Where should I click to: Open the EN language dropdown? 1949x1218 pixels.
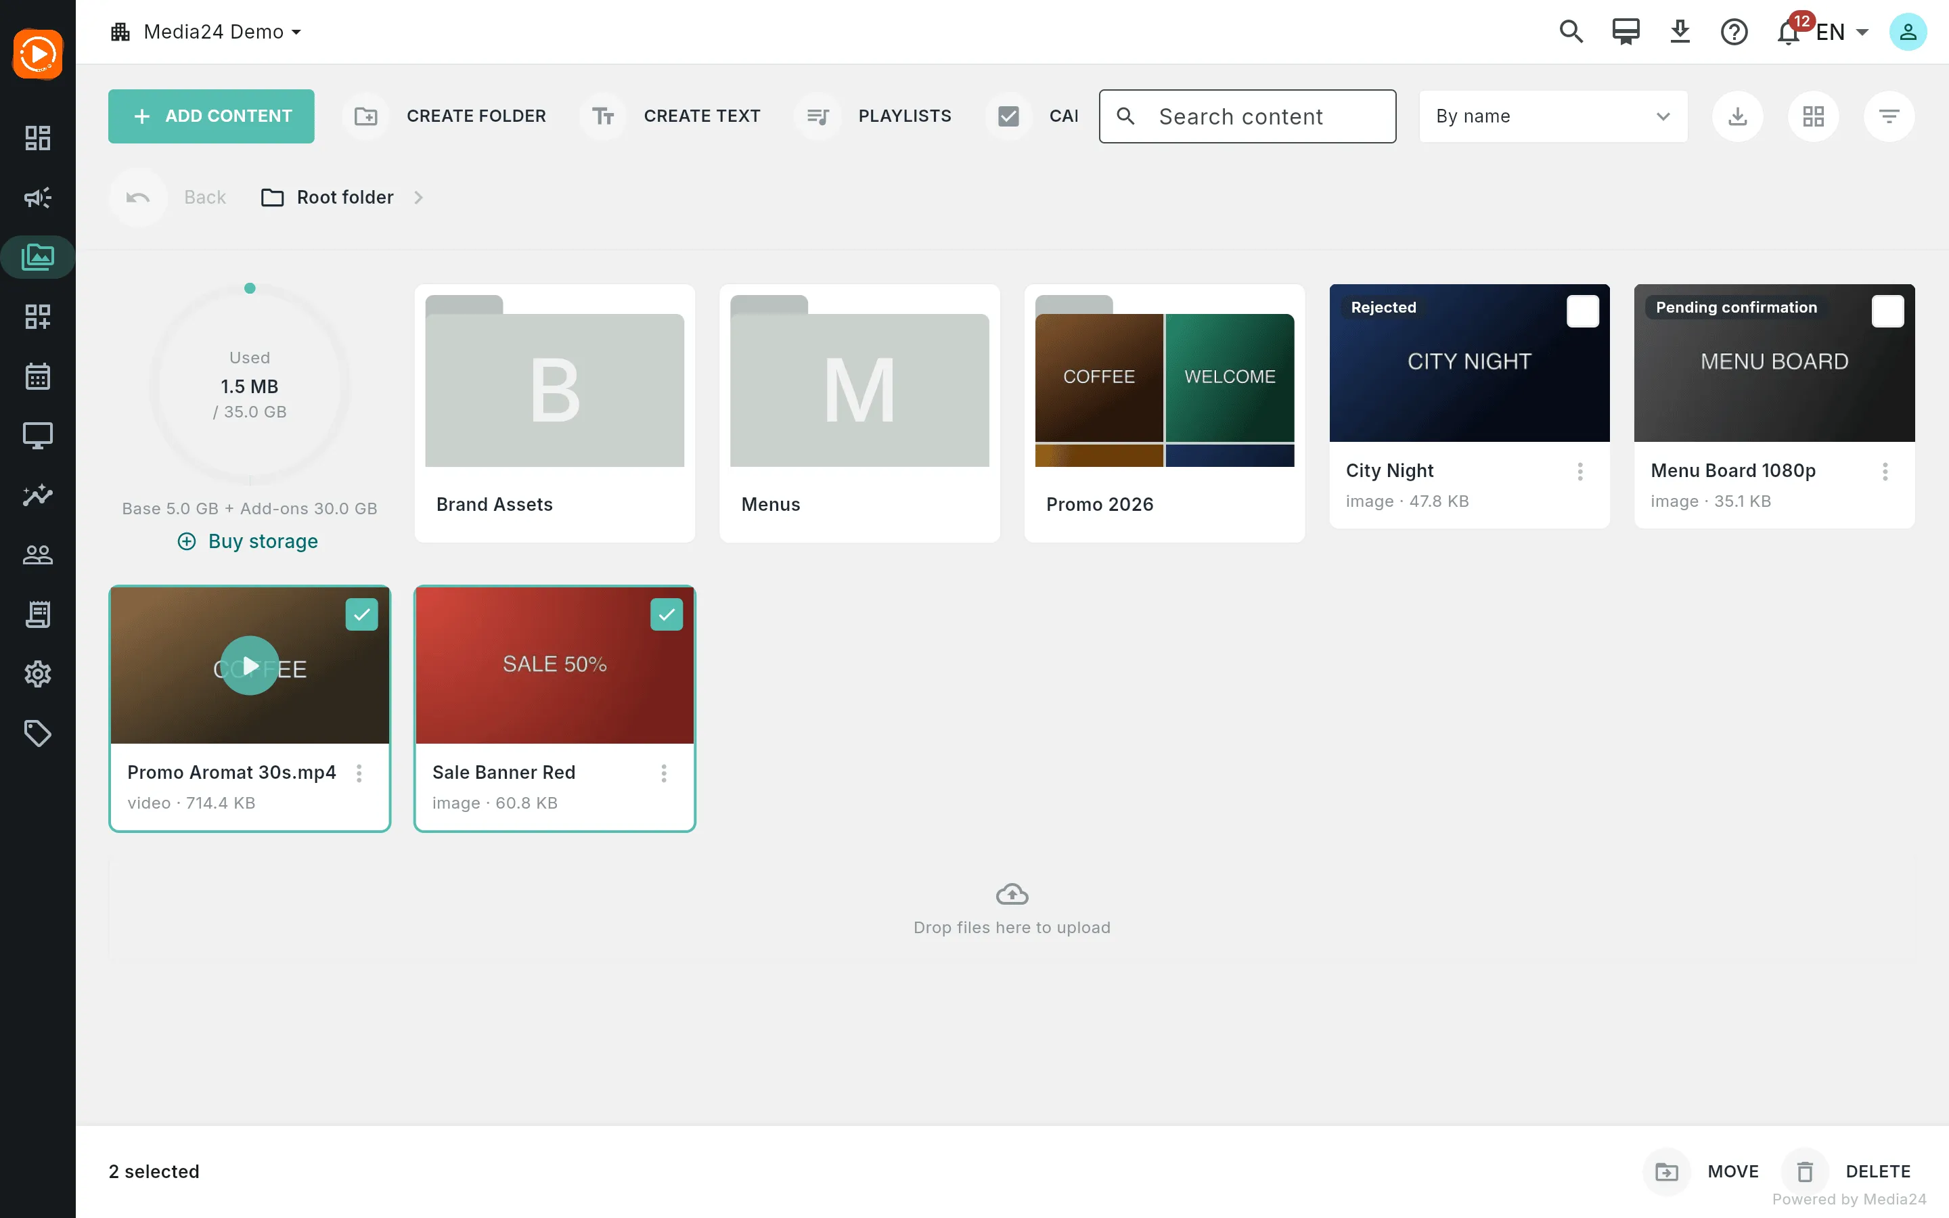click(1841, 32)
